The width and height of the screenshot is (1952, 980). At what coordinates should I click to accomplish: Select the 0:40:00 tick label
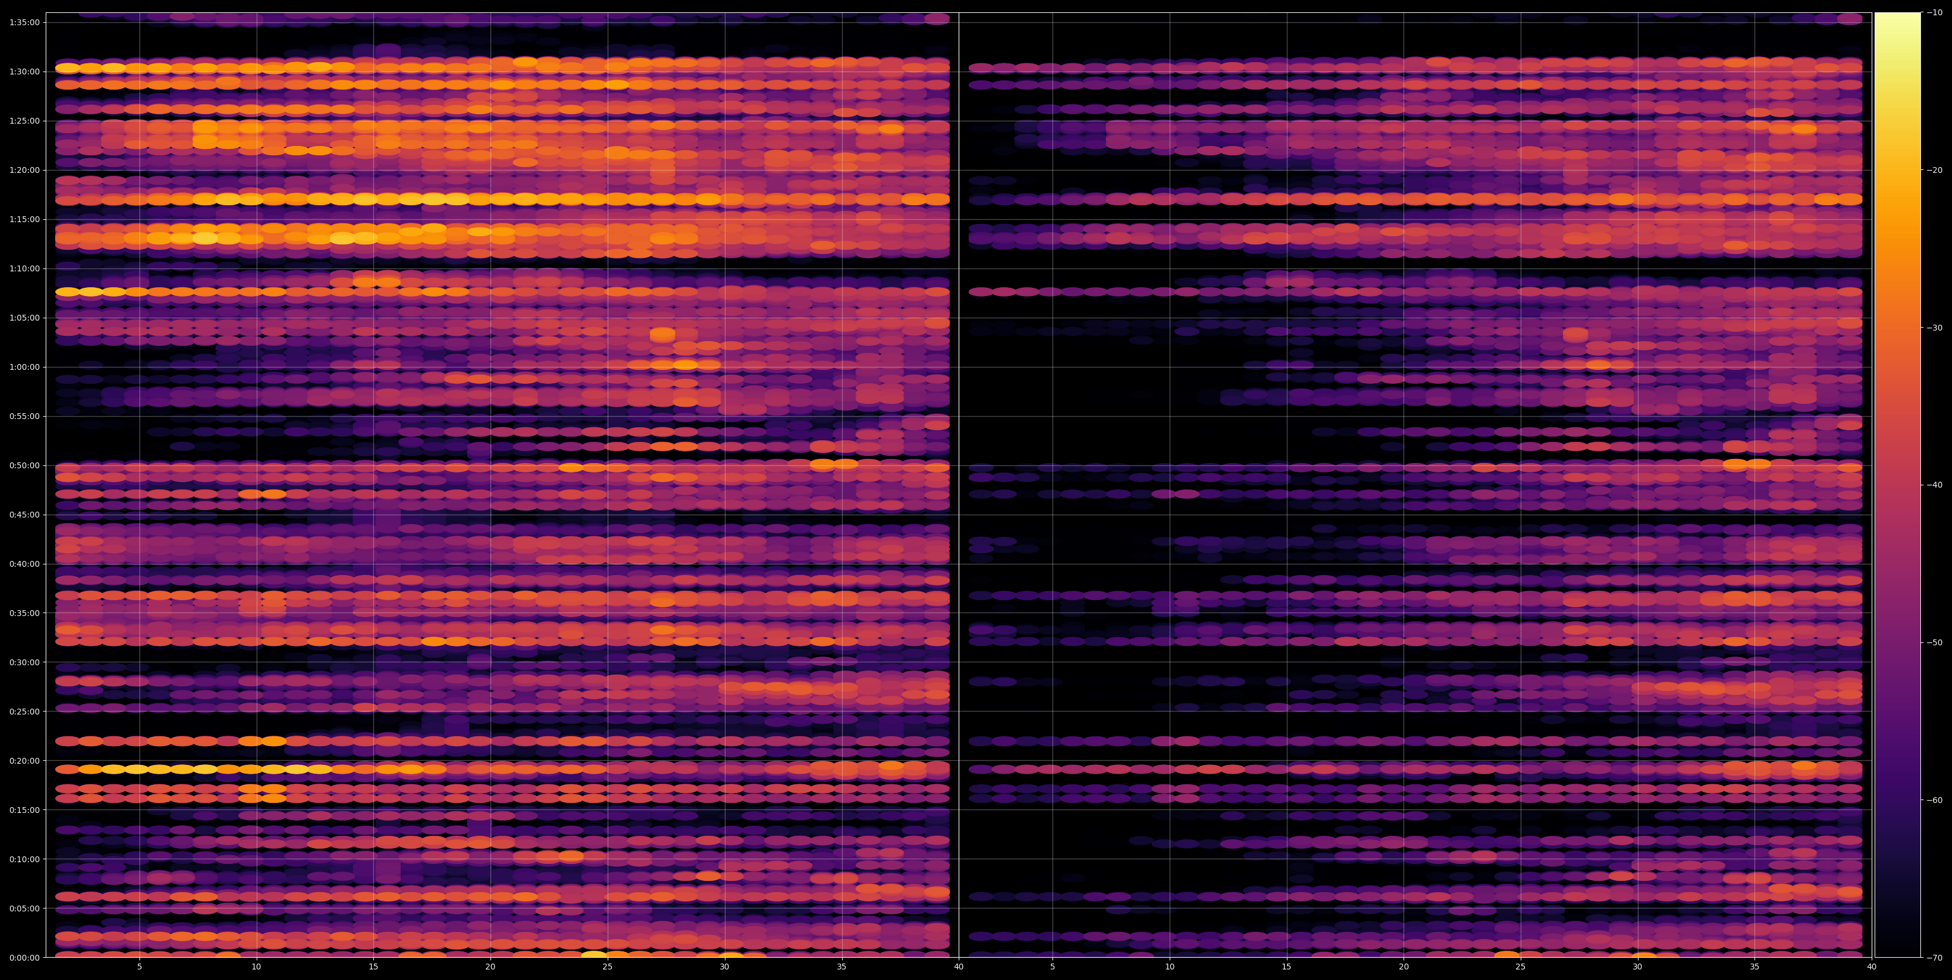(24, 563)
